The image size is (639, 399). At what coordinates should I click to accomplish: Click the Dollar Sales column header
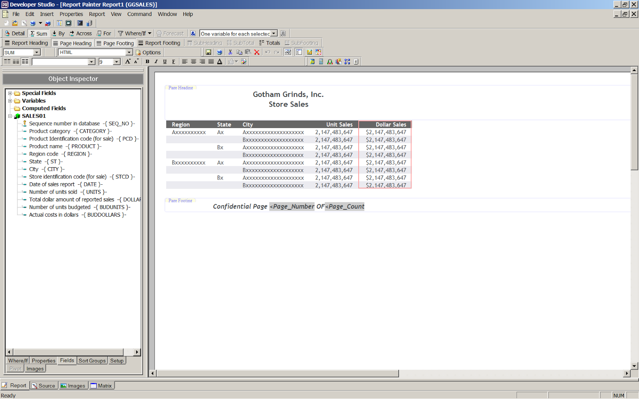pos(385,124)
